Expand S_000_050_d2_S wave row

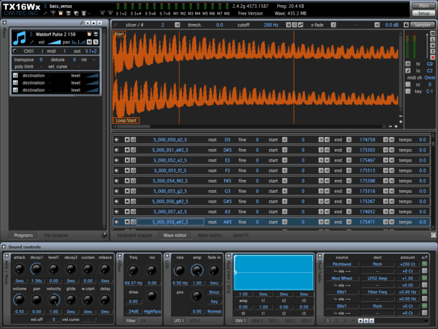pos(116,140)
